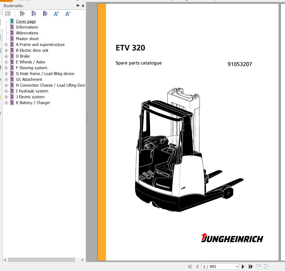Screen dimensions: 285x271
Task: Click the Bookmarks panel title
Action: 13,6
